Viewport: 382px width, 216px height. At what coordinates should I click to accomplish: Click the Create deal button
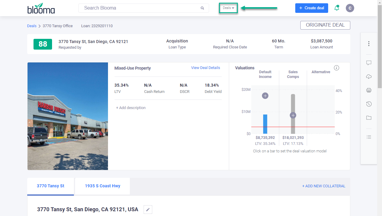pos(311,8)
